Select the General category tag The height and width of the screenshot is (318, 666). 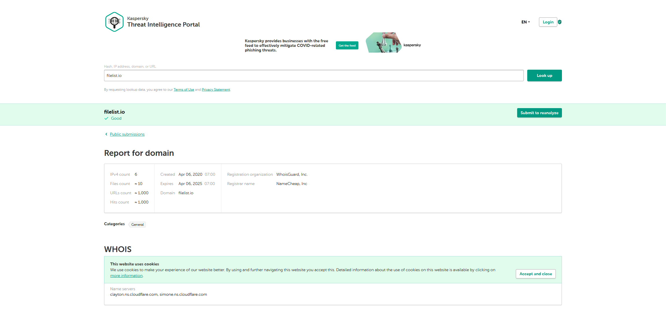[x=137, y=225]
